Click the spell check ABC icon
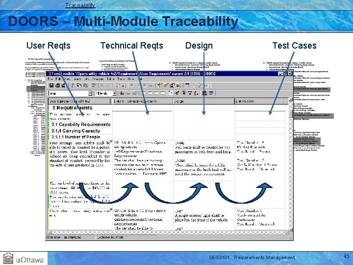The image size is (353, 265). click(x=94, y=85)
